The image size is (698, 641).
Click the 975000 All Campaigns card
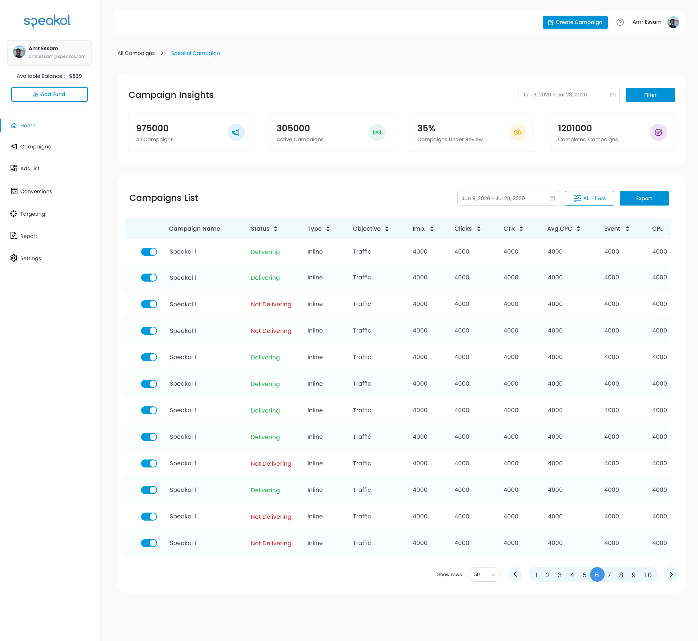[190, 132]
